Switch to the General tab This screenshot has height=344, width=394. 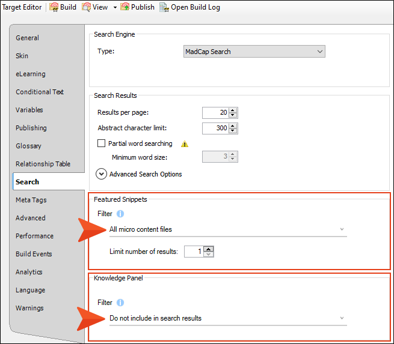[x=28, y=38]
